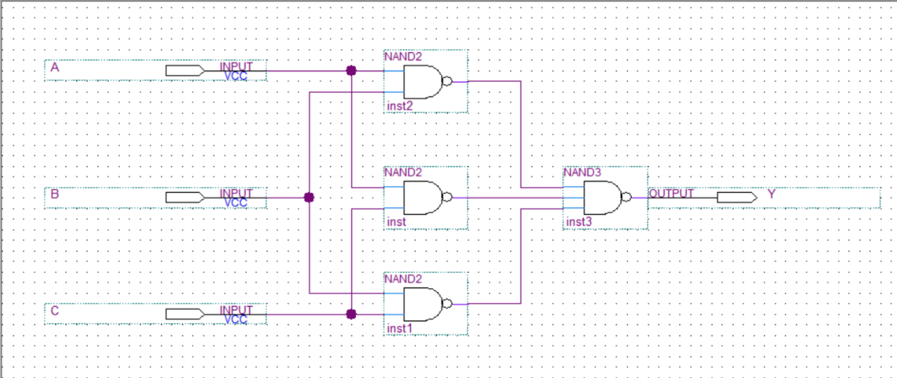Select the inst3 instance name text
This screenshot has height=378, width=897.
(578, 222)
